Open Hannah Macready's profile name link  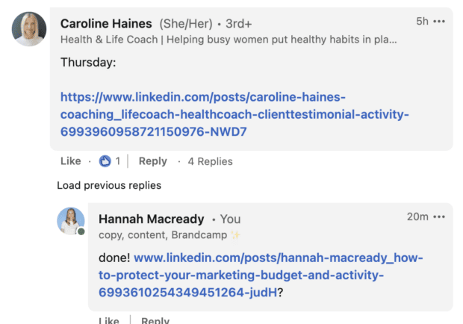151,219
